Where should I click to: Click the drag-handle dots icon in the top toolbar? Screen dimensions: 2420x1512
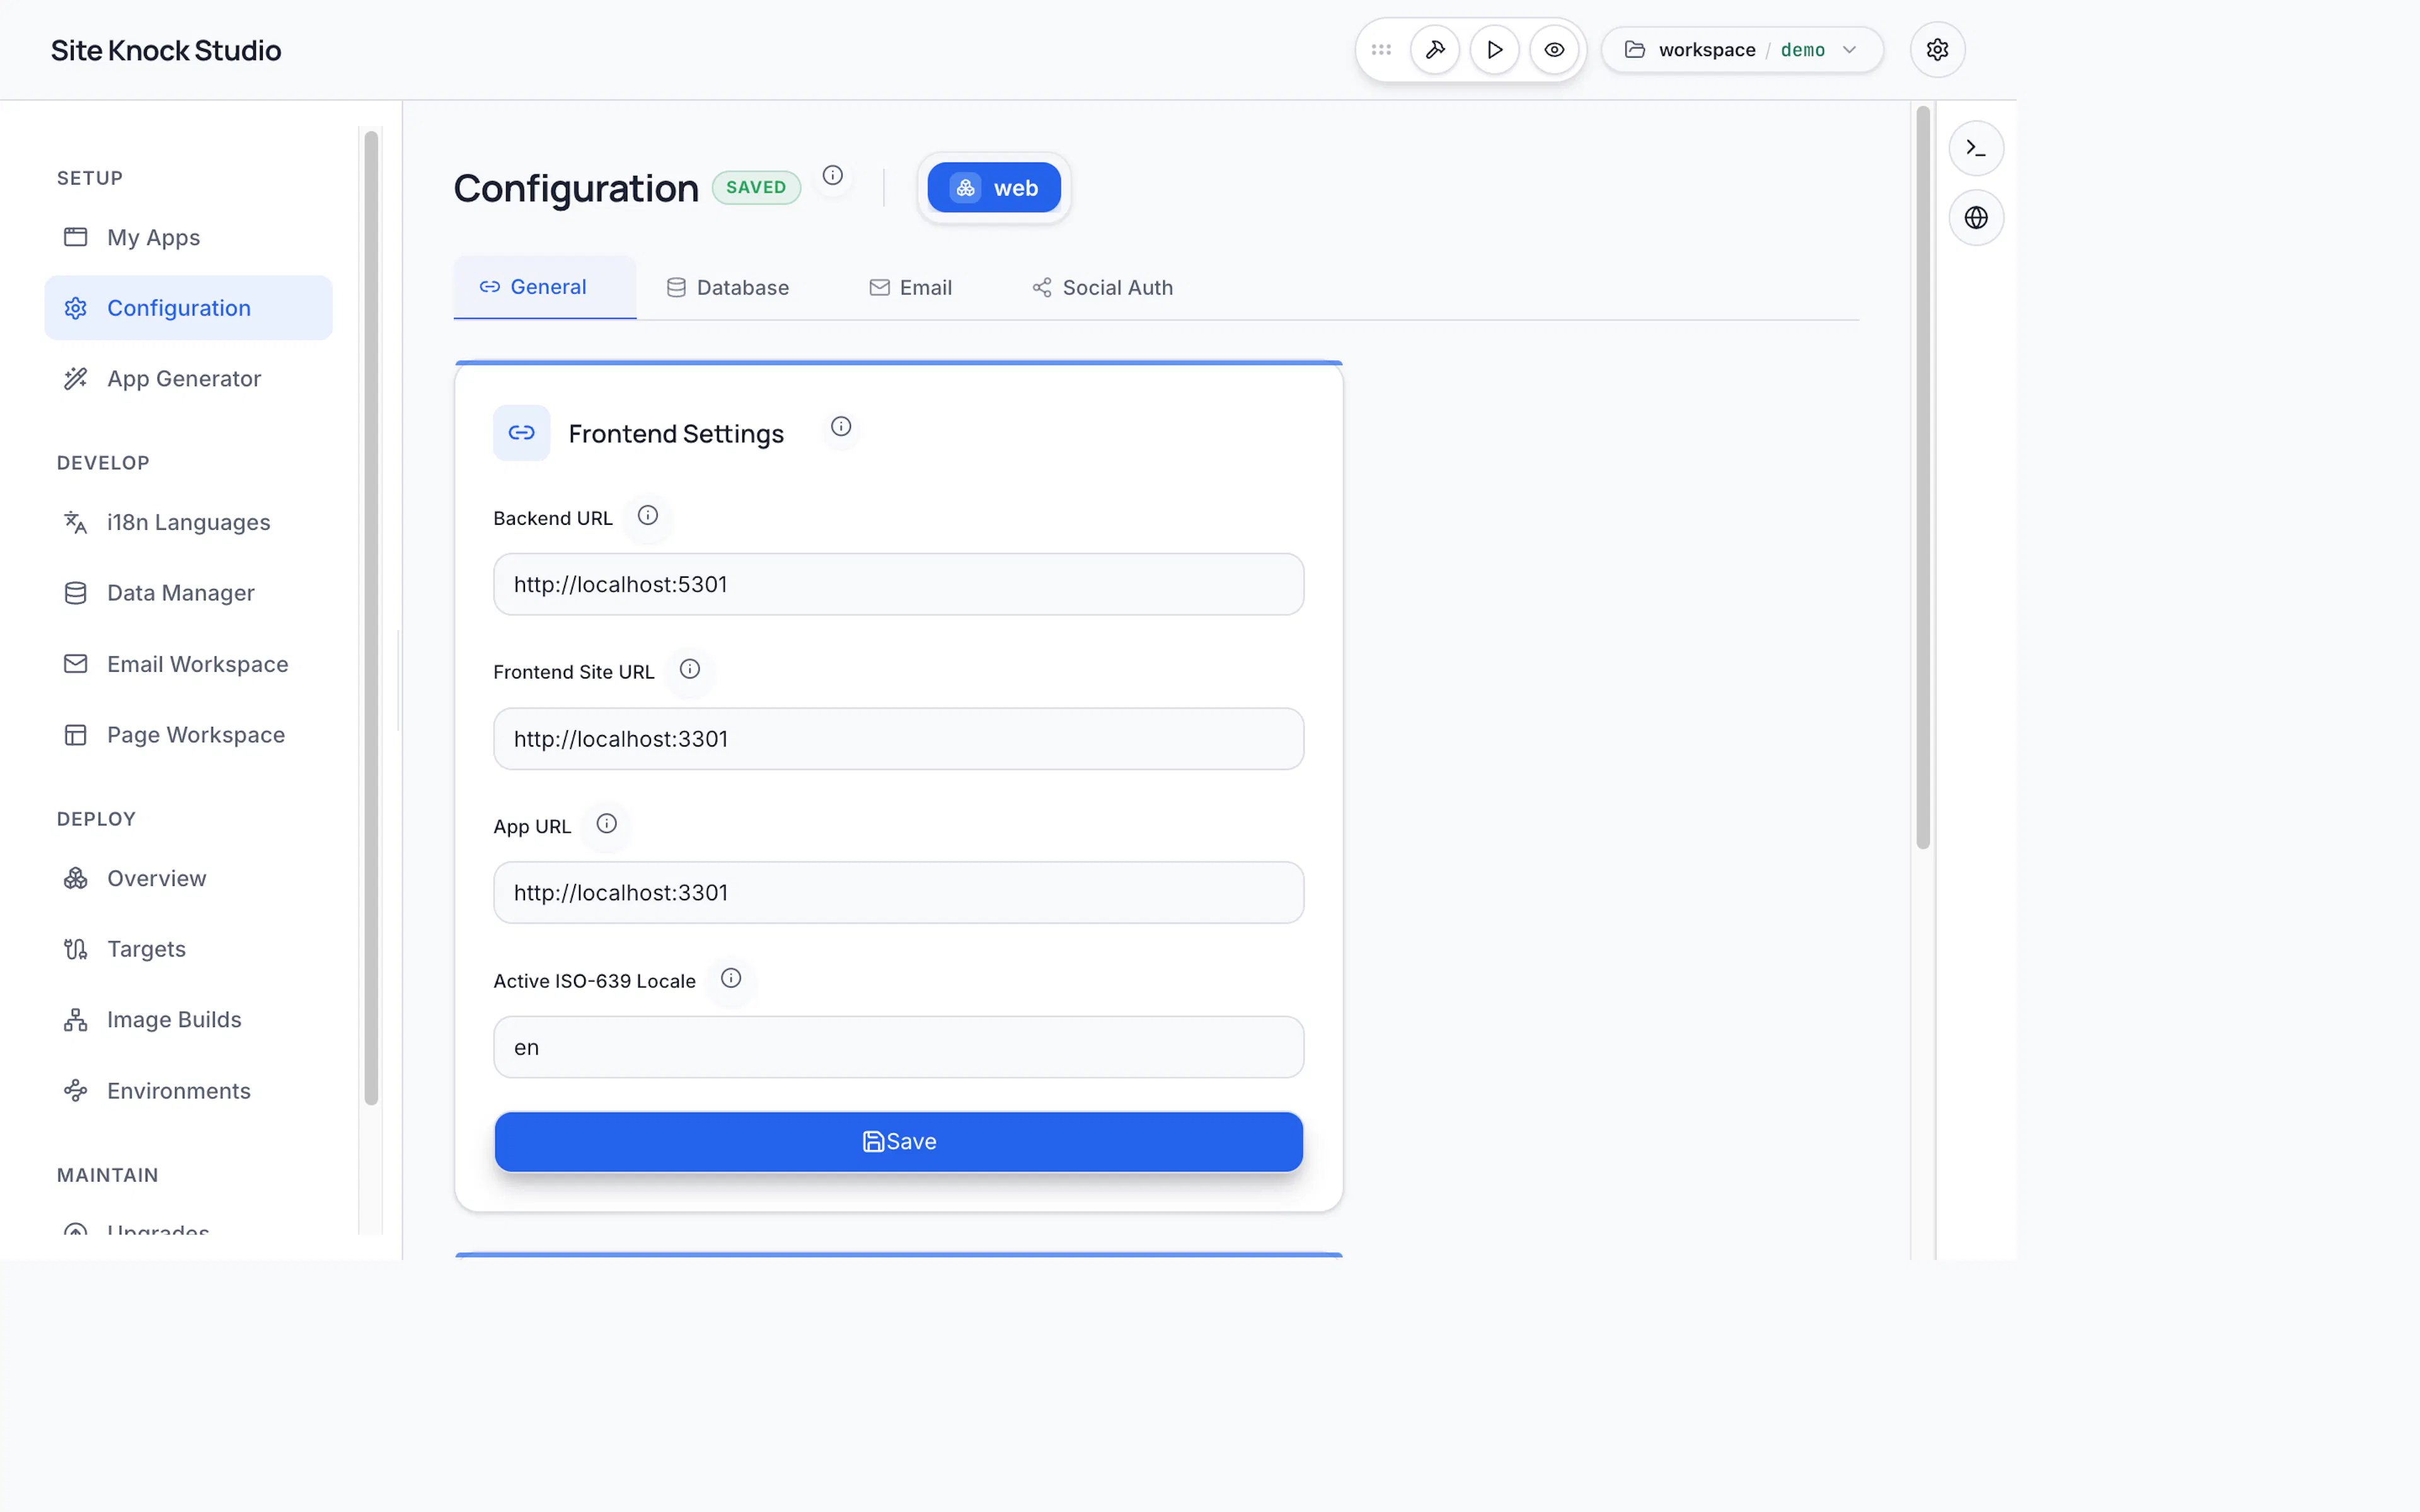click(x=1381, y=50)
